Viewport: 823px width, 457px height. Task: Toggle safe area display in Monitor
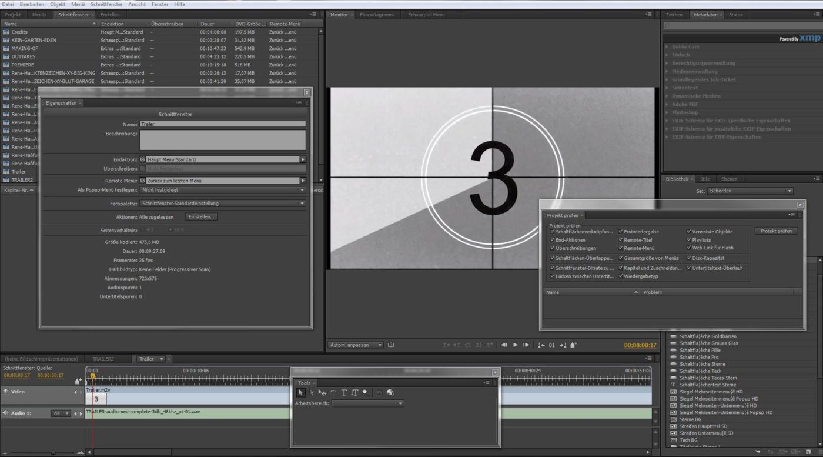click(391, 345)
